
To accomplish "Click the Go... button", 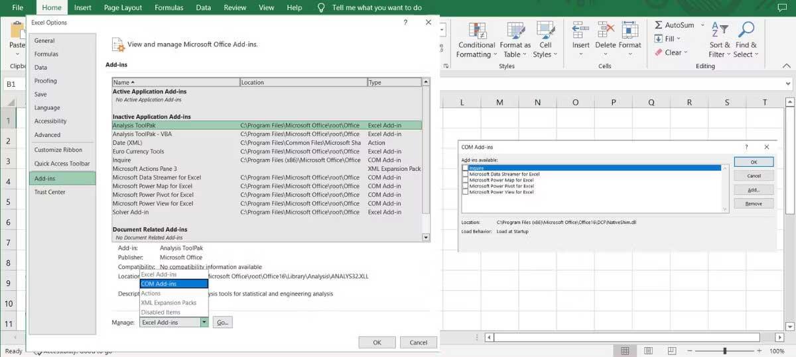I will [222, 323].
